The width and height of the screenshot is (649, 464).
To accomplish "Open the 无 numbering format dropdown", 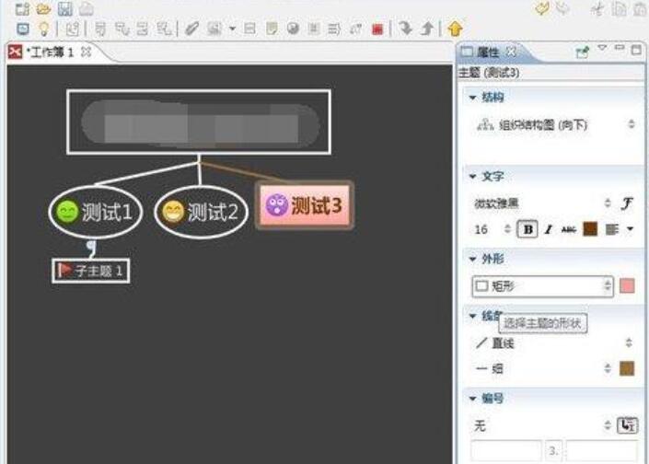I will pyautogui.click(x=542, y=425).
